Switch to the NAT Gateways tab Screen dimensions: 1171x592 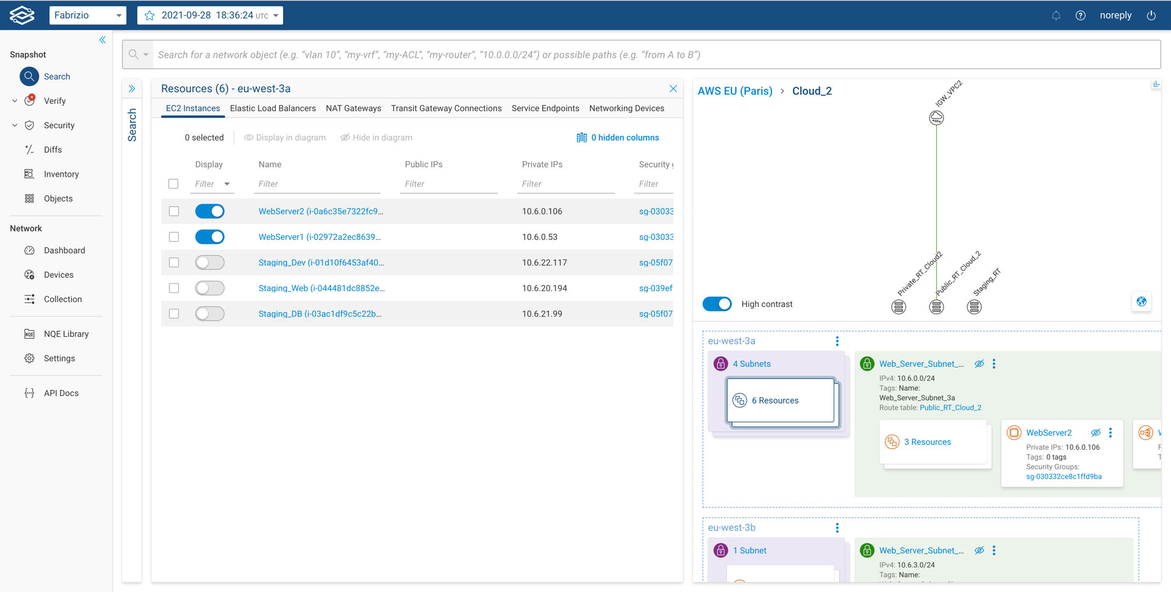point(353,108)
